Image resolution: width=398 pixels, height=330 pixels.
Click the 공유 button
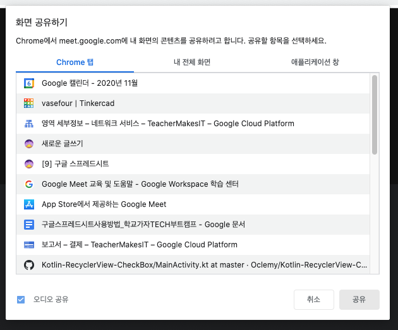pos(359,300)
